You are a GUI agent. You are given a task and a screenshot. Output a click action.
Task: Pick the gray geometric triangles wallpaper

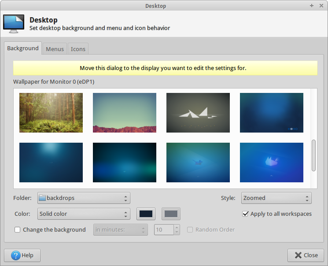click(198, 113)
